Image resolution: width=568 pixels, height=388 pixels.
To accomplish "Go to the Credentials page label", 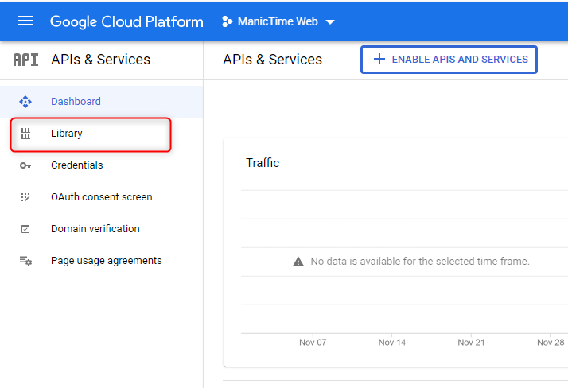I will click(x=76, y=165).
